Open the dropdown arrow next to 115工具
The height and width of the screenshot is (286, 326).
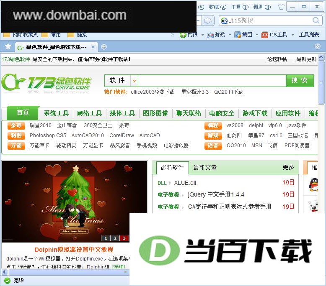(292, 35)
